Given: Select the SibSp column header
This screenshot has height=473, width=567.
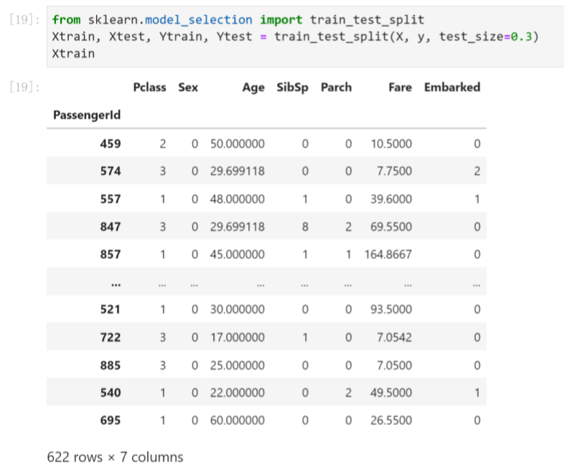Looking at the screenshot, I should click(292, 88).
